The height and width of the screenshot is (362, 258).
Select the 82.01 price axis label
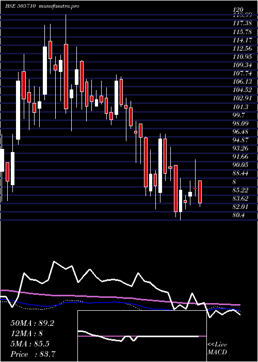(240, 207)
